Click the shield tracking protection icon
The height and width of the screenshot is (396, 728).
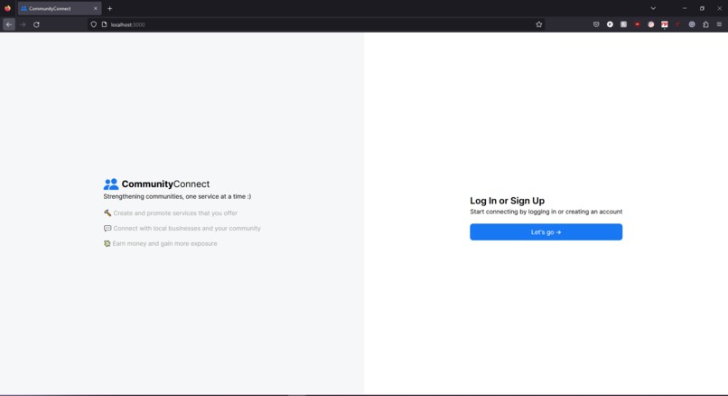[93, 24]
